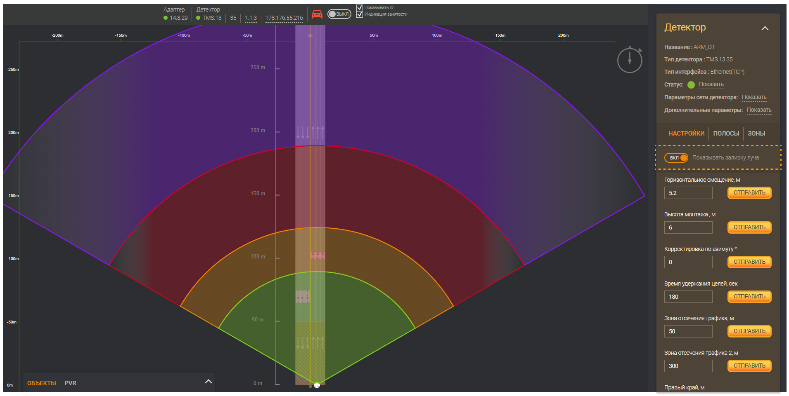
Task: Click the firmware version 1.1.3 link
Action: tap(251, 18)
